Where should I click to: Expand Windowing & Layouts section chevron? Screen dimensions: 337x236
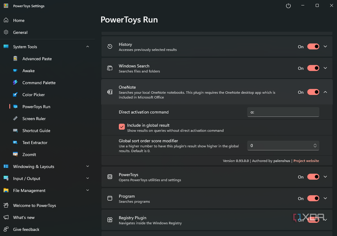point(88,166)
